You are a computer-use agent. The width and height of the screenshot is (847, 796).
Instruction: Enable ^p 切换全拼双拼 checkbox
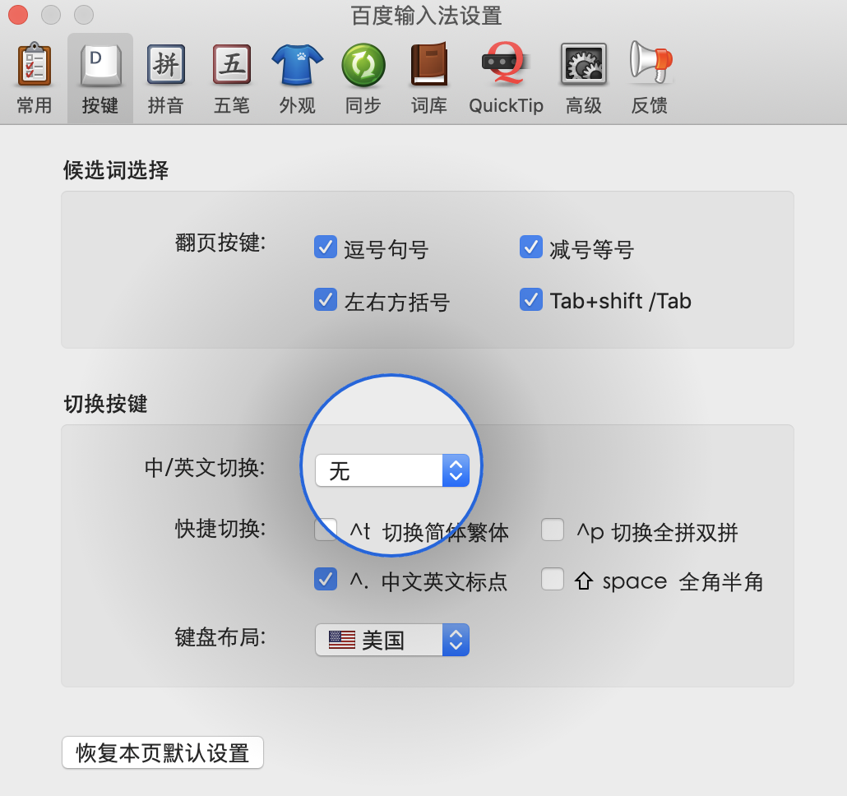pyautogui.click(x=553, y=530)
